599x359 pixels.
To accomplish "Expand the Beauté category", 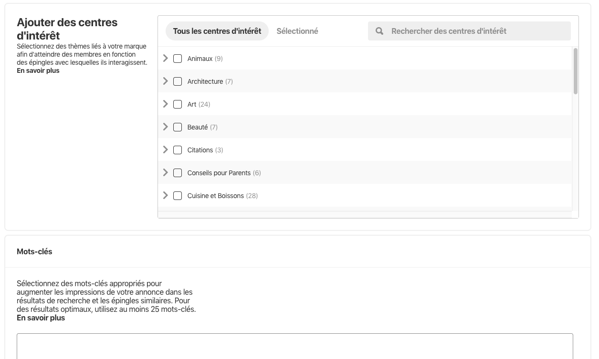I will (x=166, y=127).
